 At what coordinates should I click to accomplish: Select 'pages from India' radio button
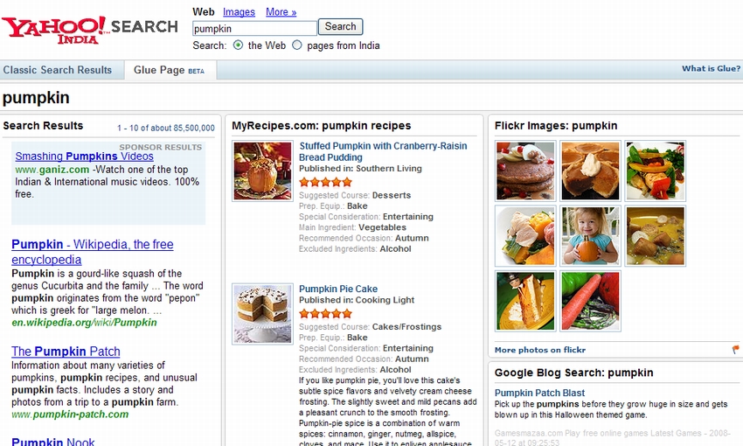click(296, 45)
